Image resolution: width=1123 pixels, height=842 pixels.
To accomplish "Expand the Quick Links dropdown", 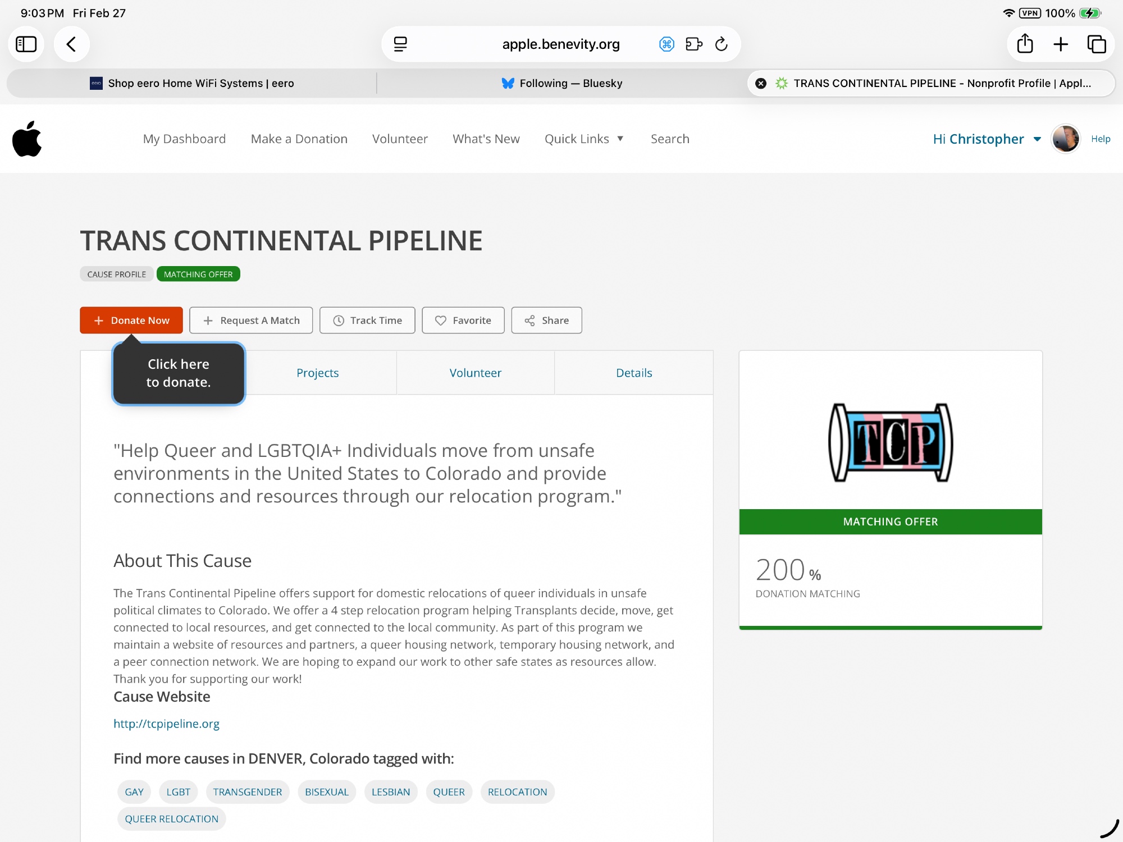I will pos(584,139).
